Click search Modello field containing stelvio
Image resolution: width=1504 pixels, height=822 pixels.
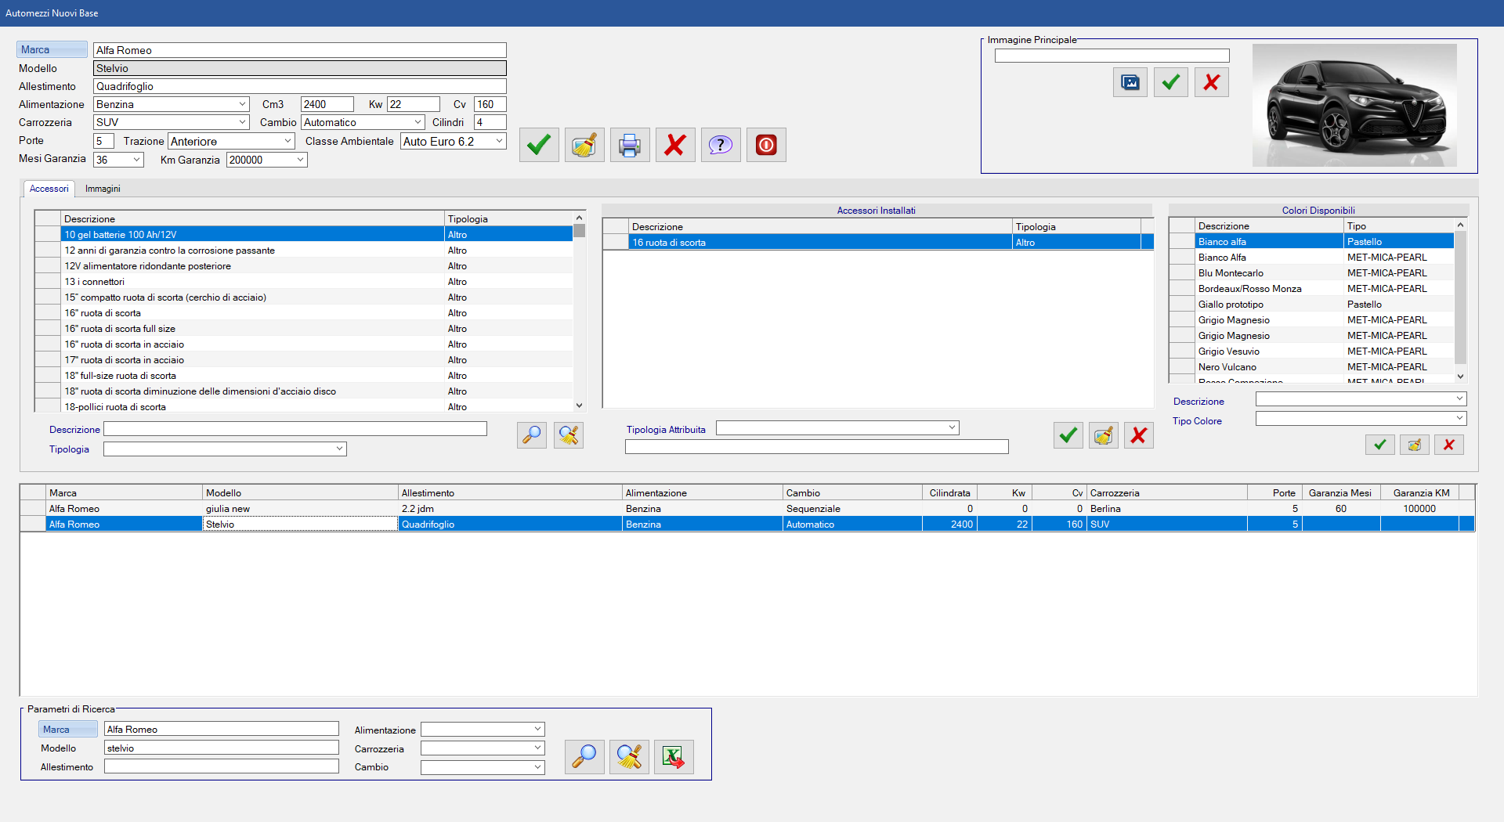click(222, 748)
